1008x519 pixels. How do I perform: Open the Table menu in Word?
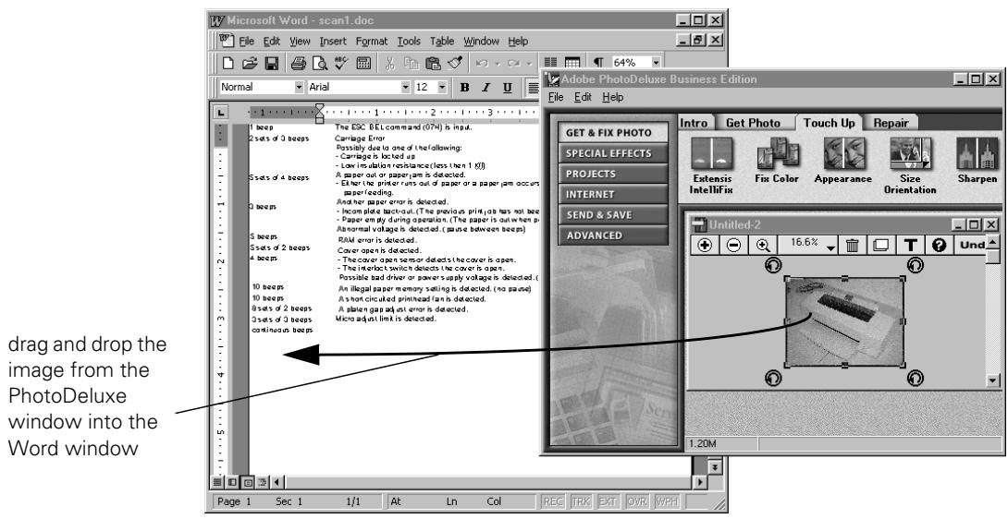[x=442, y=42]
